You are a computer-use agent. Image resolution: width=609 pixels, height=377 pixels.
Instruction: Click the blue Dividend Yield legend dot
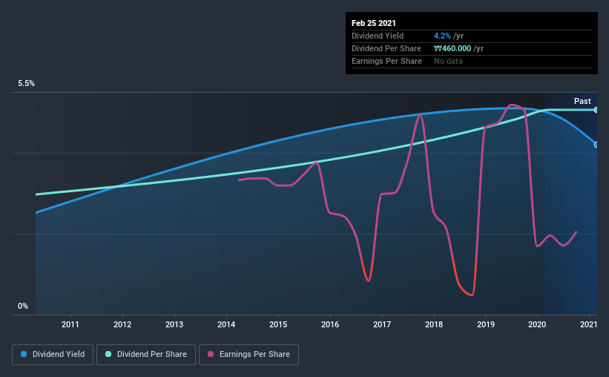coord(24,354)
